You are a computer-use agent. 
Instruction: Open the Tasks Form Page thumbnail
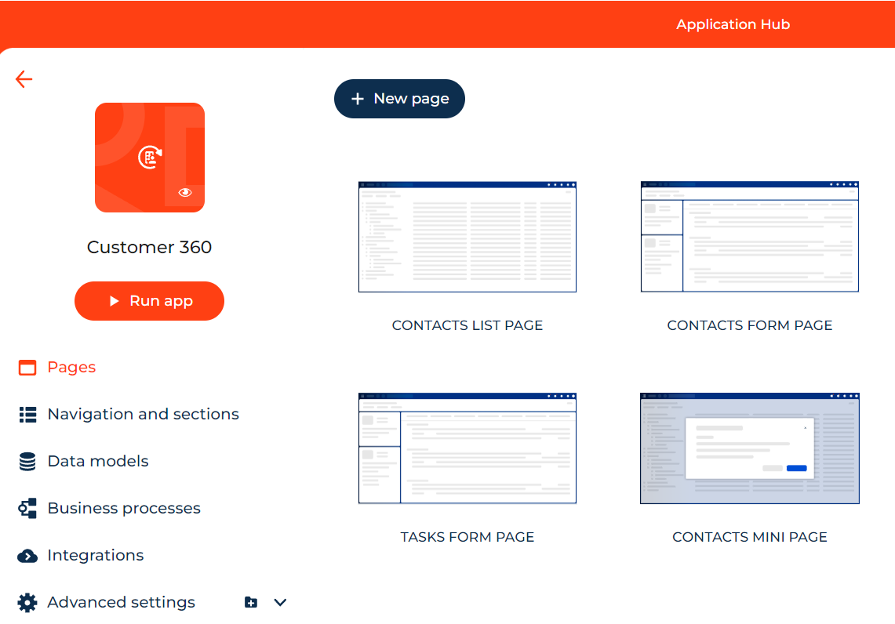coord(467,448)
